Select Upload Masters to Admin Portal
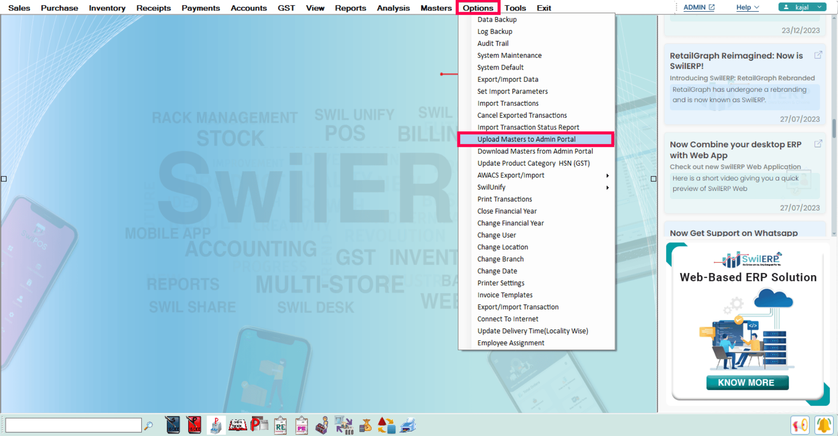The image size is (838, 436). [x=536, y=139]
